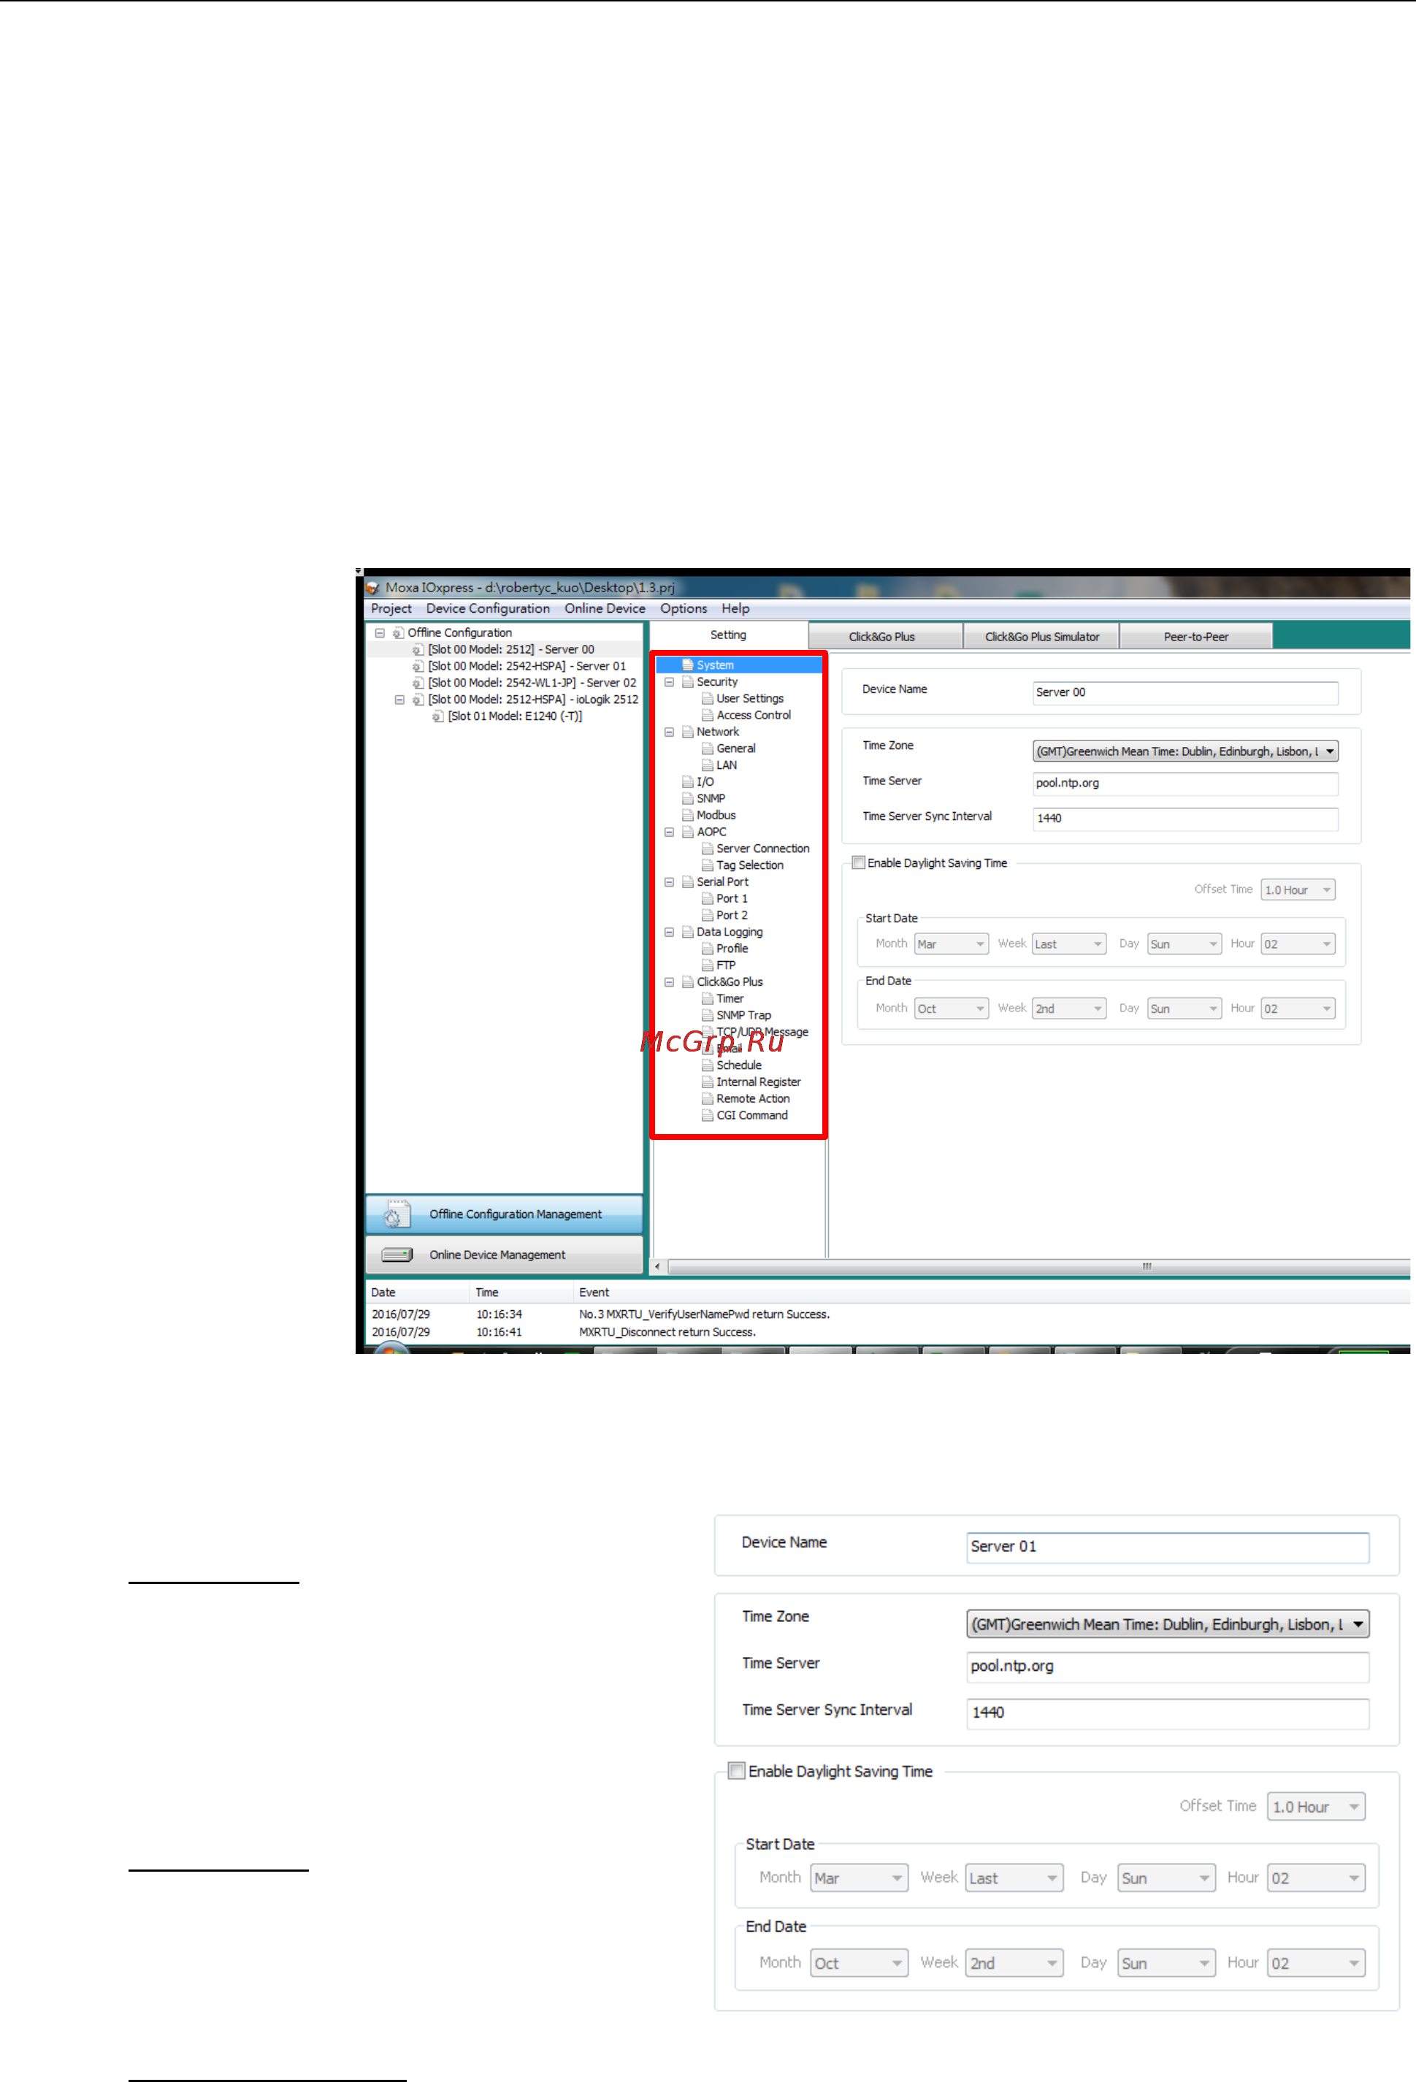The width and height of the screenshot is (1416, 2082).
Task: Collapse the Serial Port node
Action: 669,882
